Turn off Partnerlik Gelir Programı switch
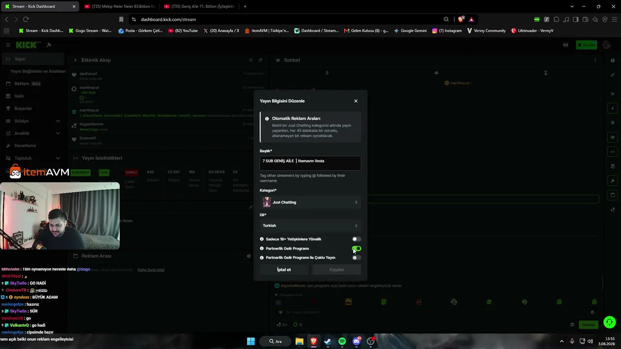Image resolution: width=621 pixels, height=349 pixels. click(357, 249)
